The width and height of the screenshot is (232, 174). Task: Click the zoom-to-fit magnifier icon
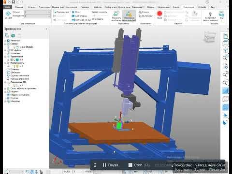click(x=226, y=74)
